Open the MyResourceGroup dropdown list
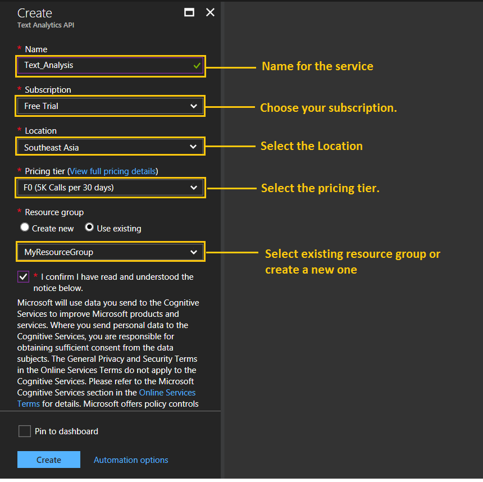This screenshot has height=482, width=483. (x=110, y=252)
